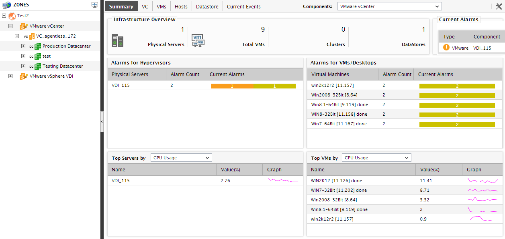Open the Top Servers by CPU Usage dropdown
The width and height of the screenshot is (505, 239).
[181, 158]
